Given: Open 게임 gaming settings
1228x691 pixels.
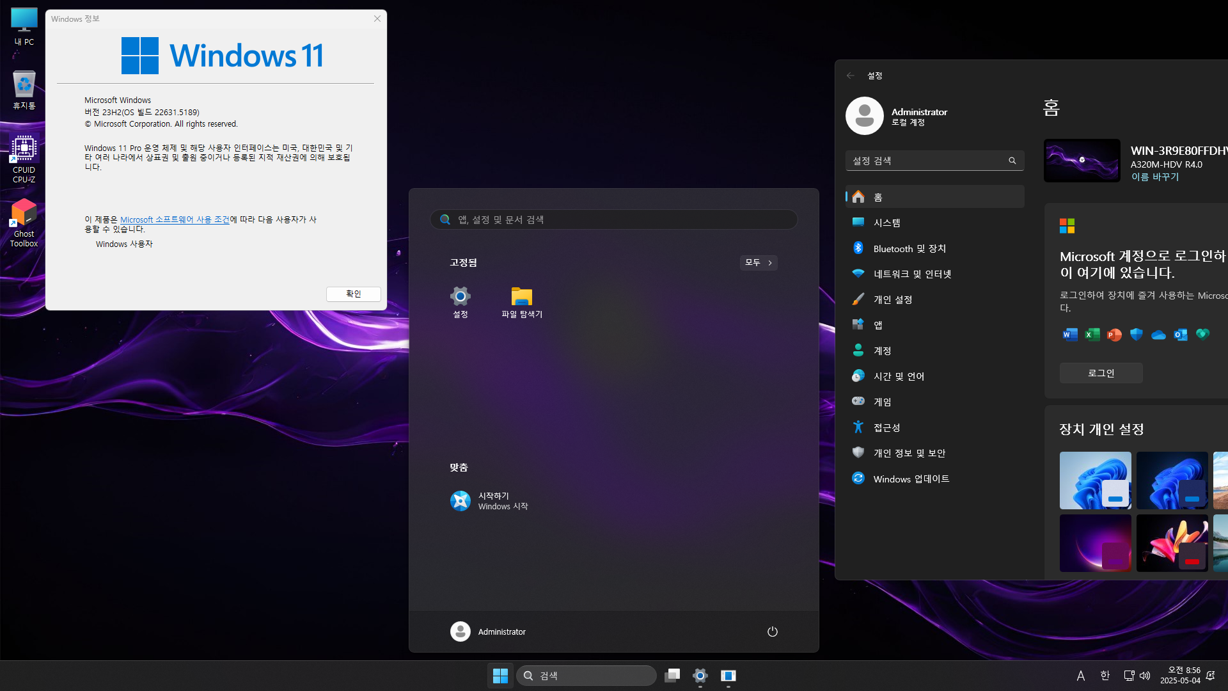Looking at the screenshot, I should click(935, 402).
